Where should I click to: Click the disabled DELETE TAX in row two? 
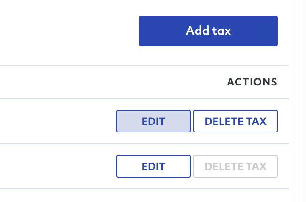pyautogui.click(x=236, y=166)
